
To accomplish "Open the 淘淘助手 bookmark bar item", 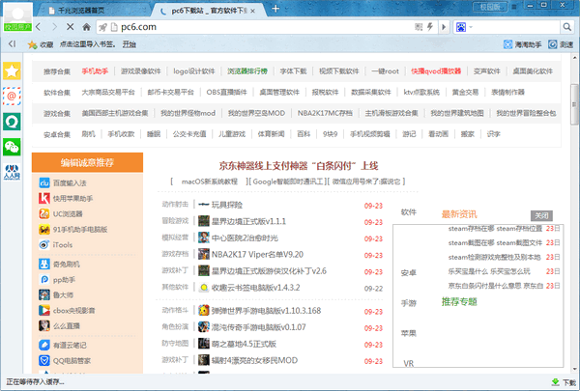I will coord(522,44).
